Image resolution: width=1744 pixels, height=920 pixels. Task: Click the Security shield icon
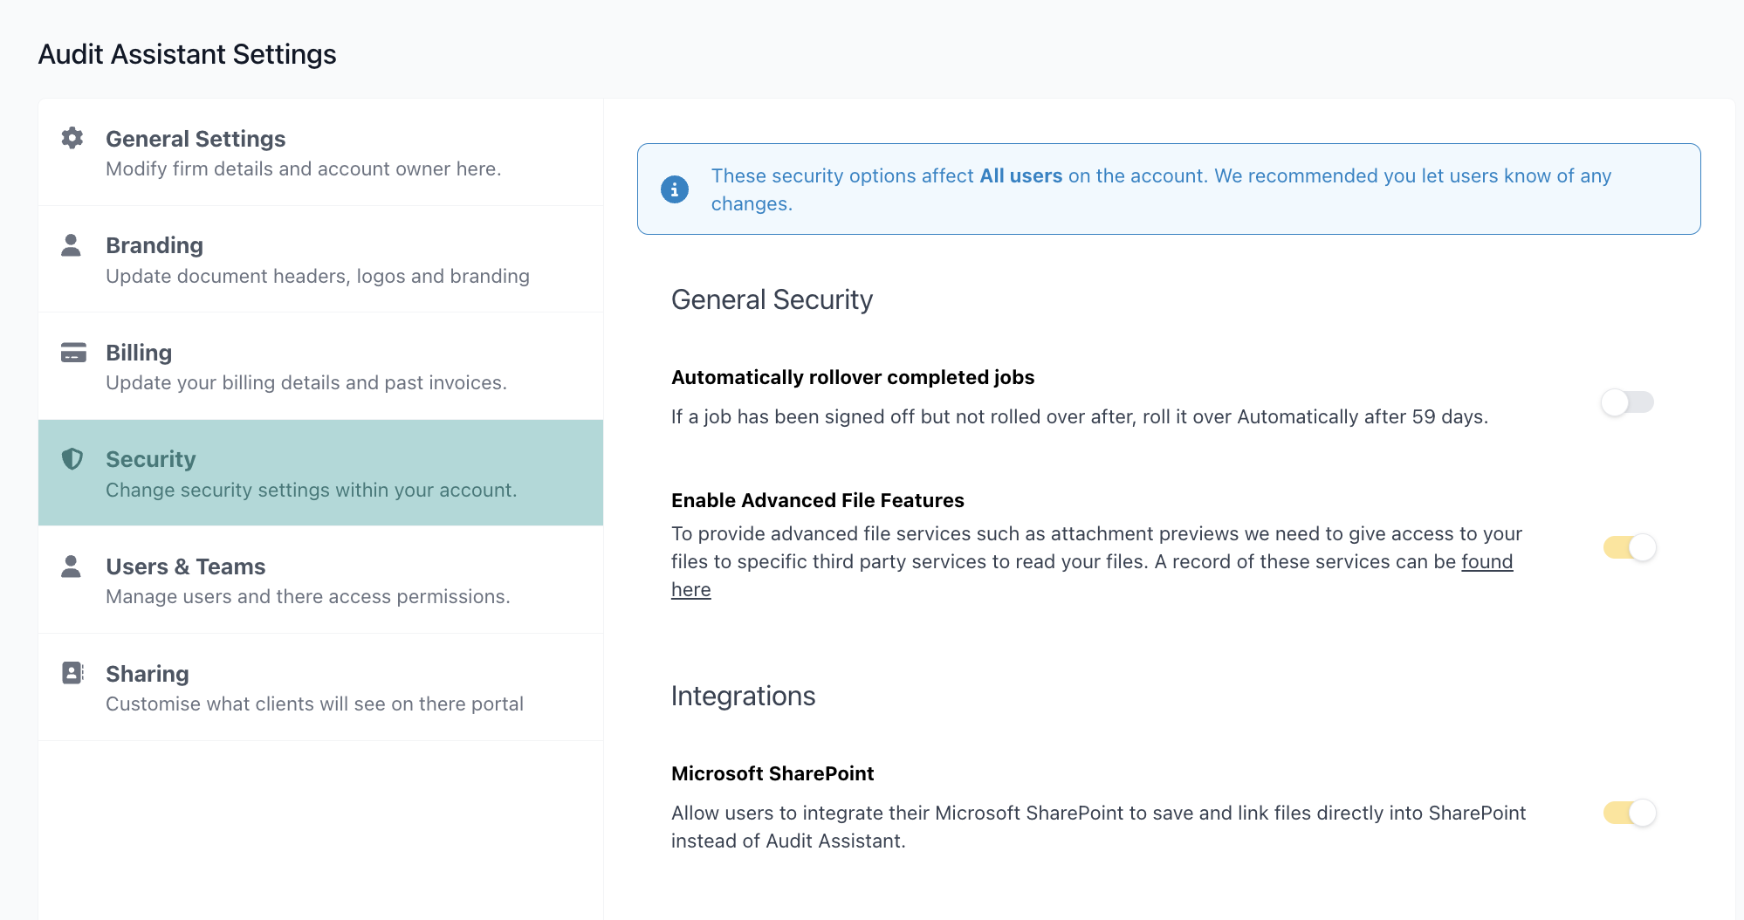point(72,459)
